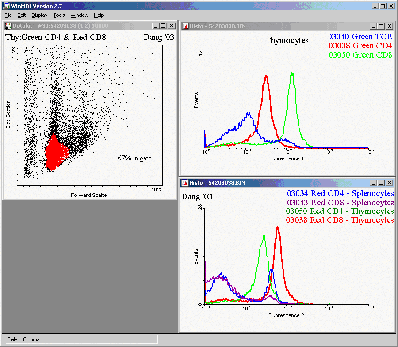Open the Edit menu
The height and width of the screenshot is (347, 398).
point(22,15)
